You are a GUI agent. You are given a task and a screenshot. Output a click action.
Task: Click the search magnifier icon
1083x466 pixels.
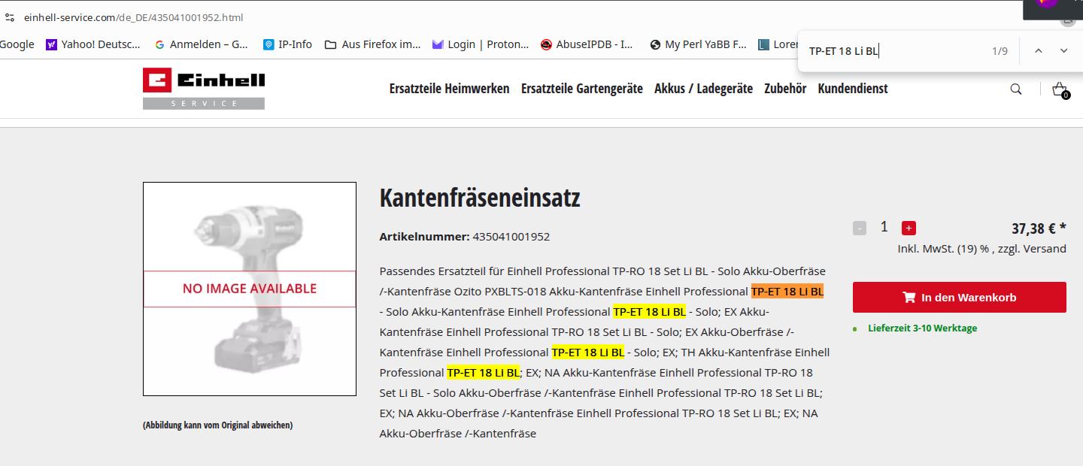coord(1015,89)
